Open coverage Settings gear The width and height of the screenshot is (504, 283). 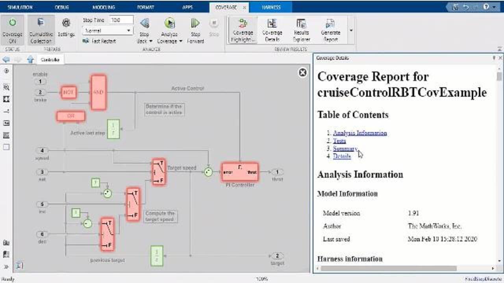click(66, 24)
